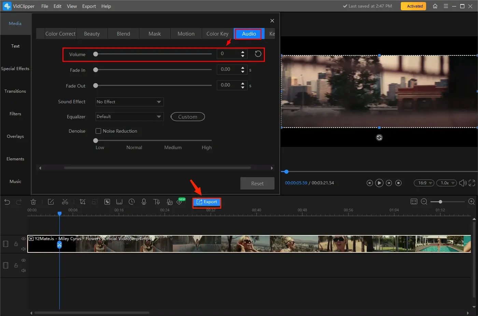The image size is (478, 316).
Task: Click the voiceover microphone icon
Action: coord(144,202)
